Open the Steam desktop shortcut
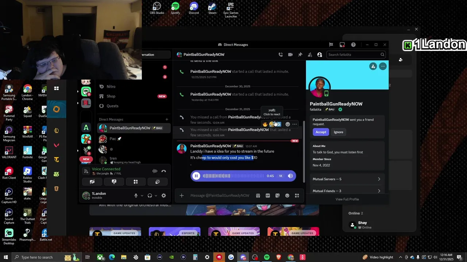 click(x=212, y=9)
